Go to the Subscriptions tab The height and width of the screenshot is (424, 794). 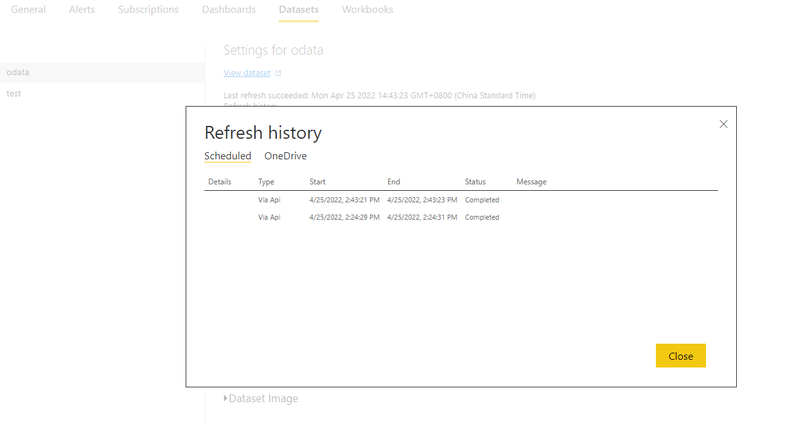[x=148, y=10]
